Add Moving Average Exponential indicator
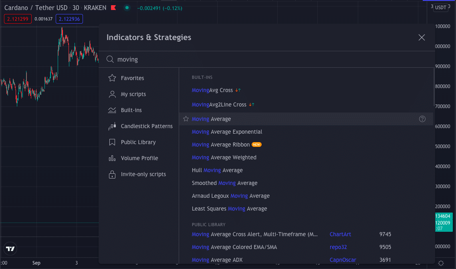The height and width of the screenshot is (269, 456). 227,132
